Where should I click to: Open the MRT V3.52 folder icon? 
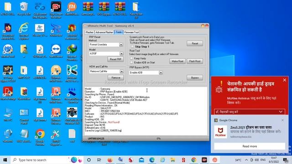pos(24,72)
